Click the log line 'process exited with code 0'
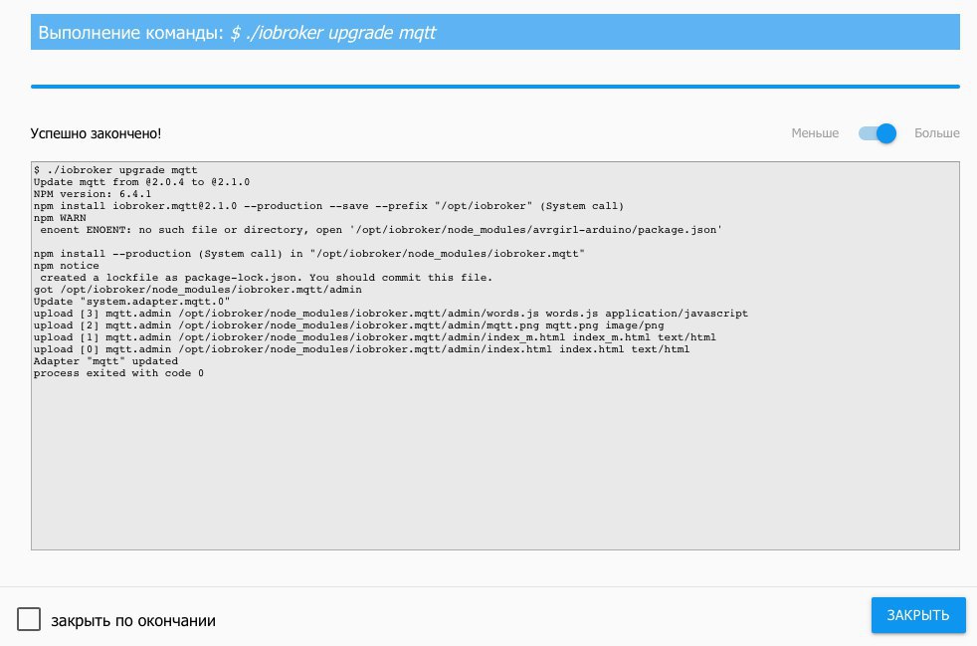 point(118,373)
